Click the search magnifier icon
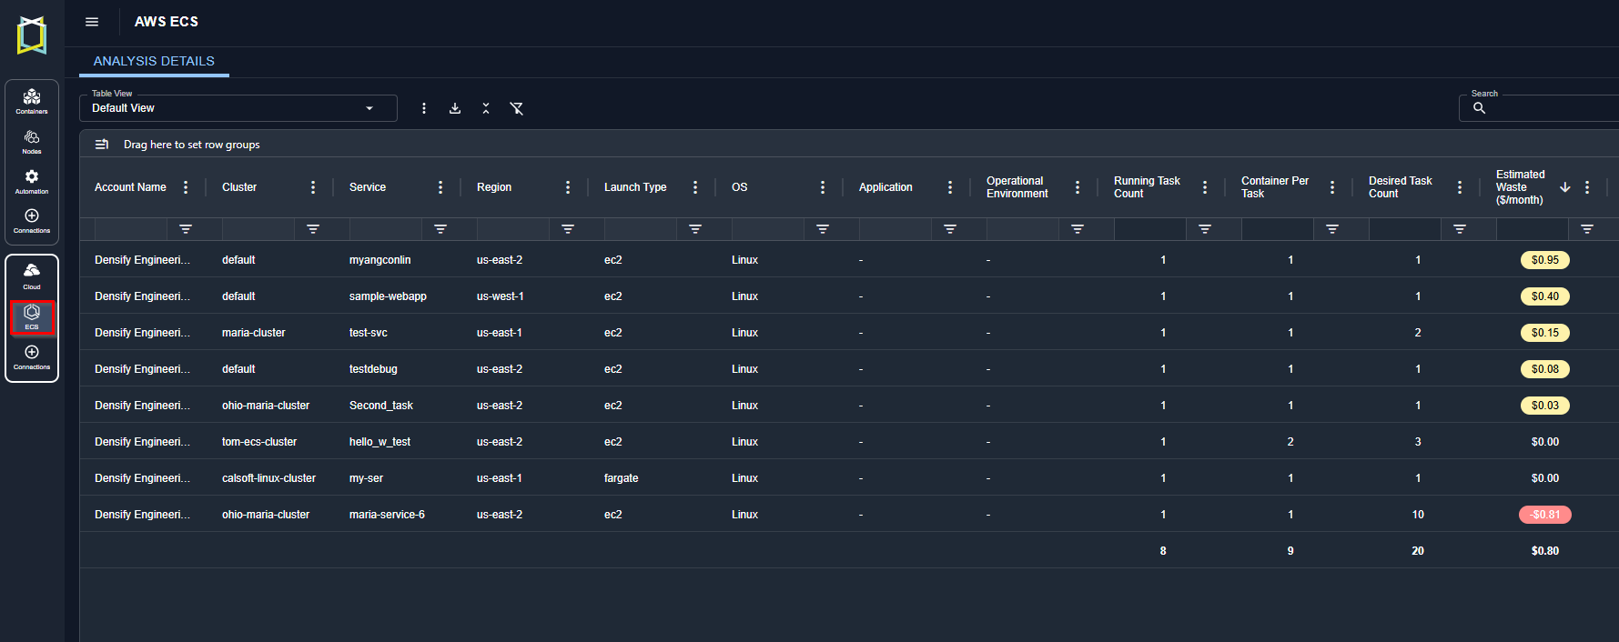 point(1479,108)
